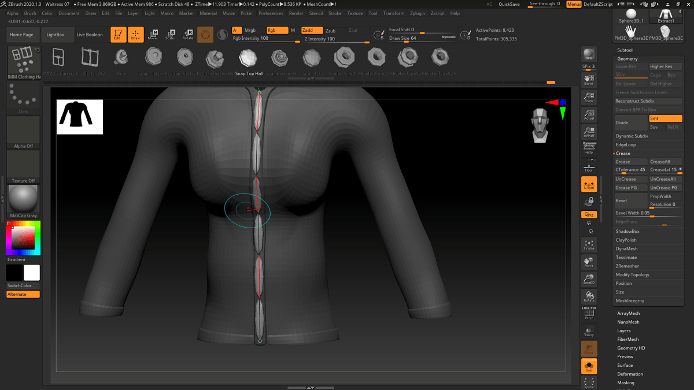Click the color picker square
Viewport: 694px width, 390px height.
pos(24,238)
